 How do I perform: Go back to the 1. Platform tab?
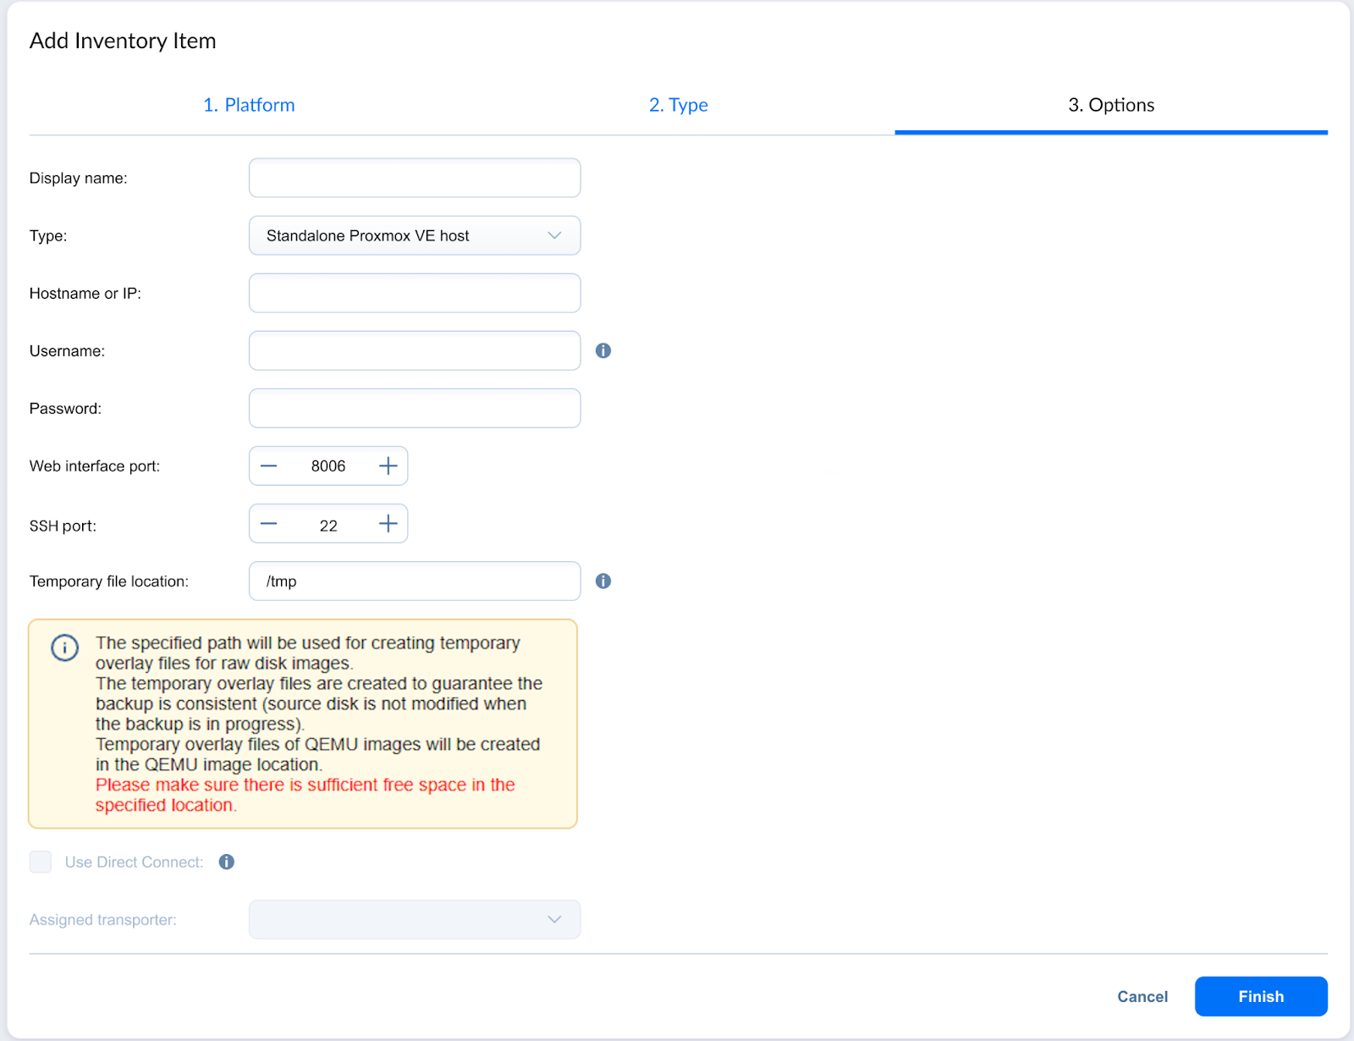[249, 105]
